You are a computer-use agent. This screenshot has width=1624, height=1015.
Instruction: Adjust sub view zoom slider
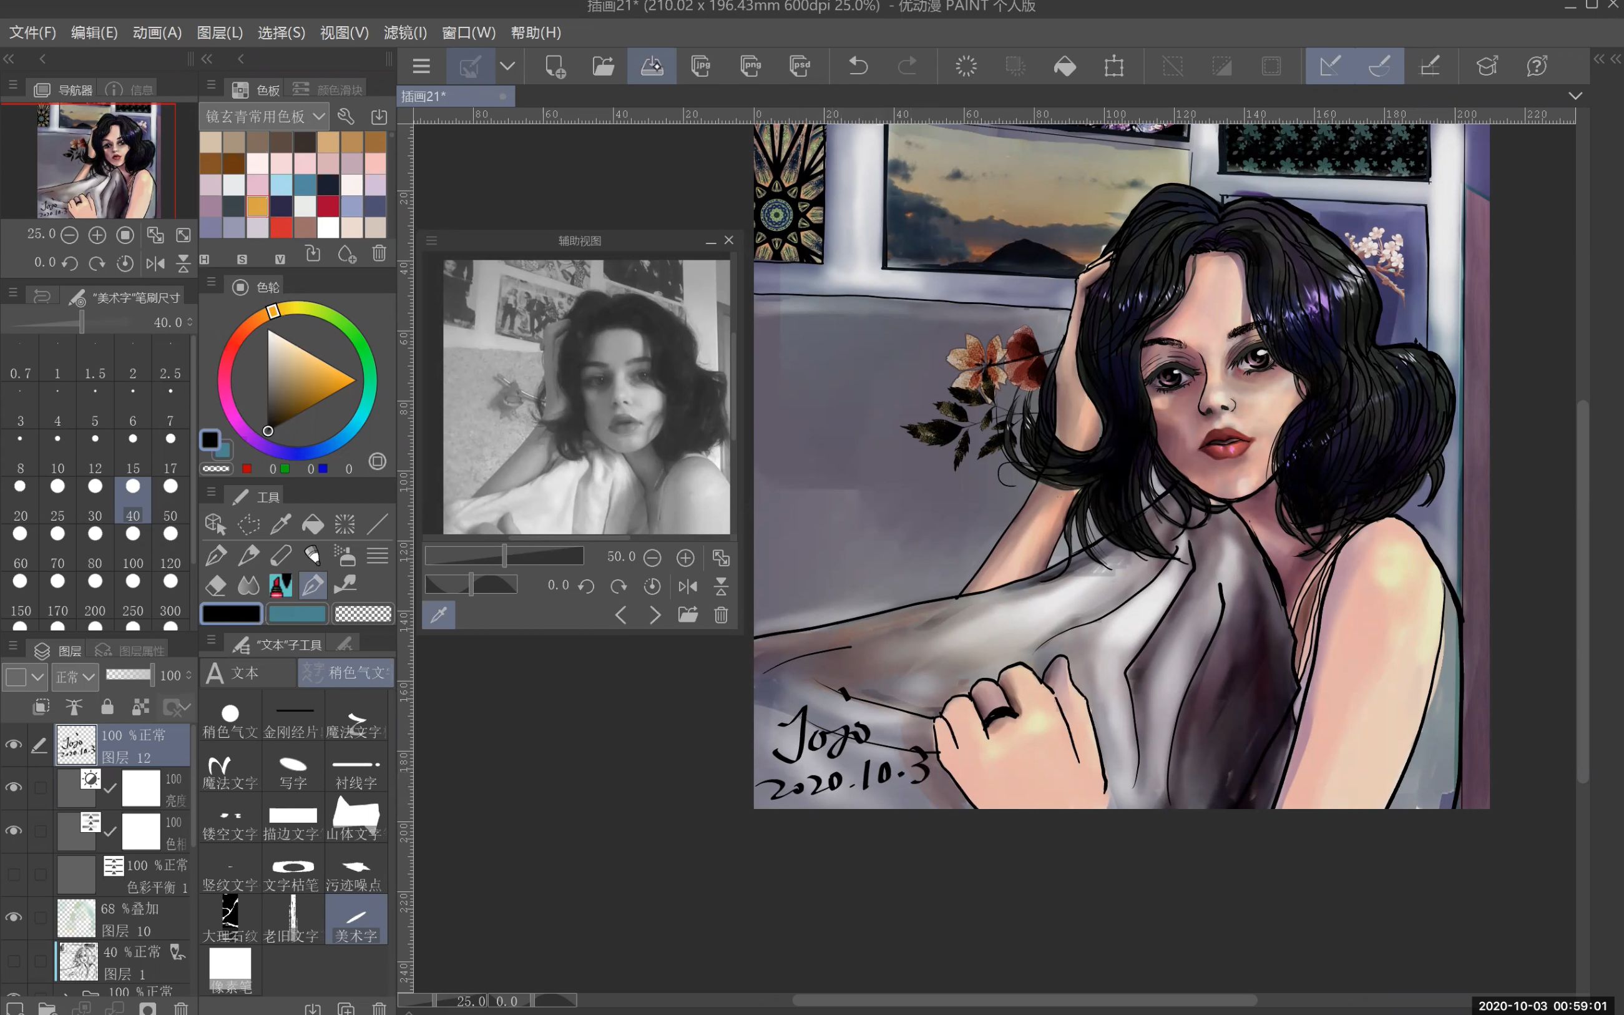(x=504, y=556)
